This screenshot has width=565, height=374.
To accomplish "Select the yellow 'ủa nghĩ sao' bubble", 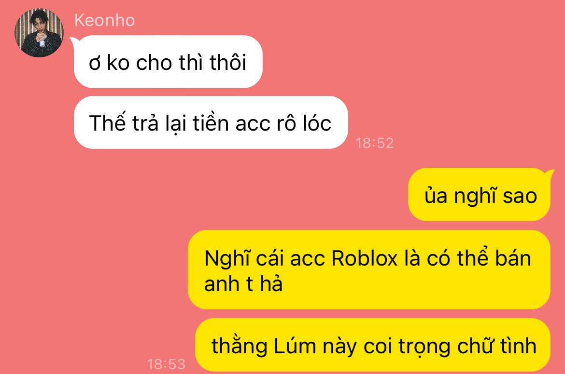I will point(479,195).
